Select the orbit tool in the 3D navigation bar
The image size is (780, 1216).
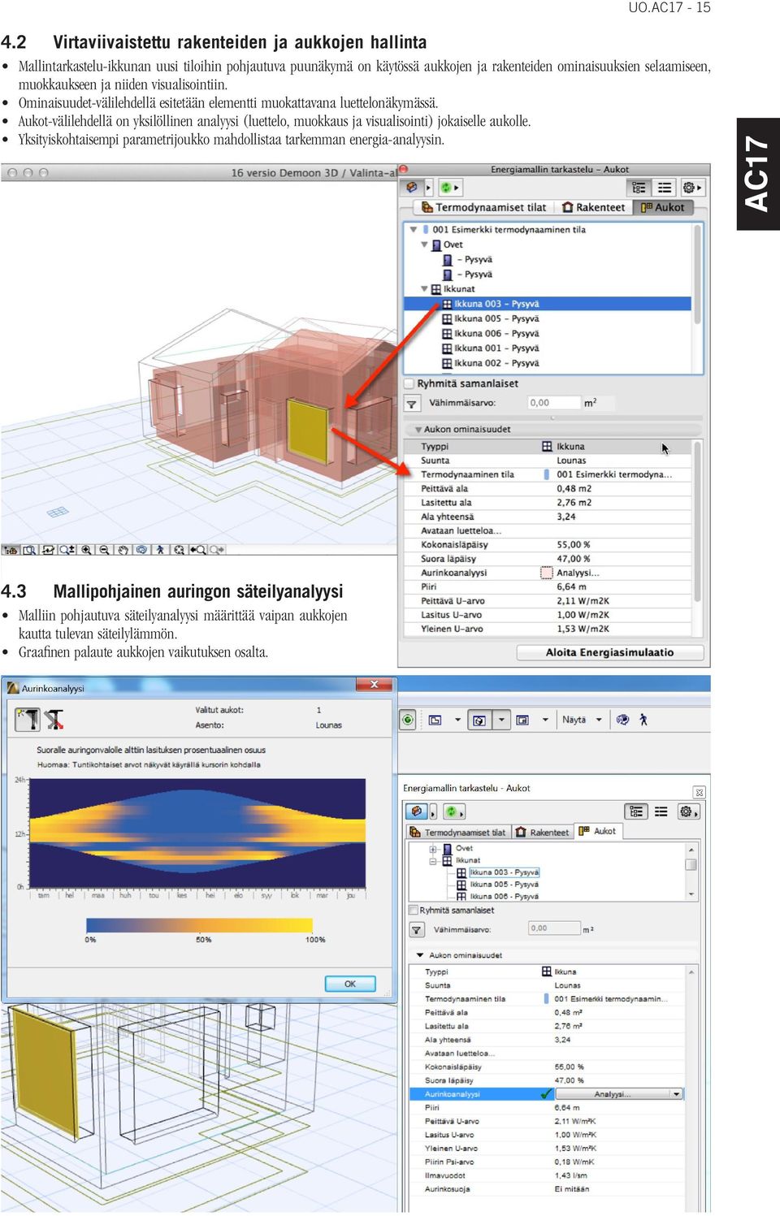point(141,550)
